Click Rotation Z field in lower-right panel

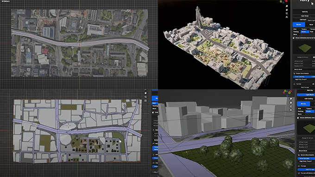(x=306, y=147)
